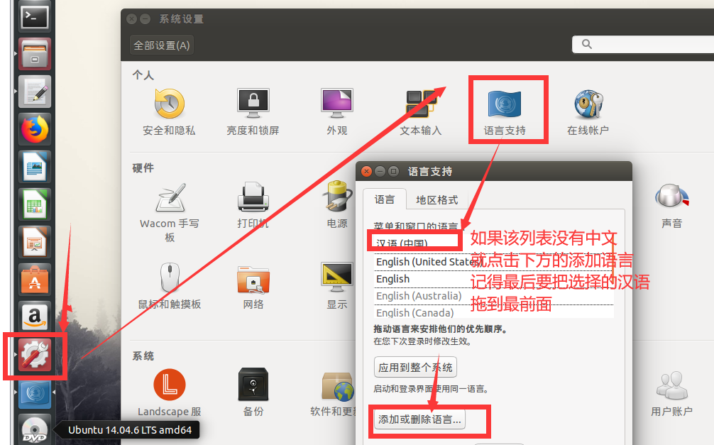Open Ubuntu Software Center in the dock

[35, 279]
